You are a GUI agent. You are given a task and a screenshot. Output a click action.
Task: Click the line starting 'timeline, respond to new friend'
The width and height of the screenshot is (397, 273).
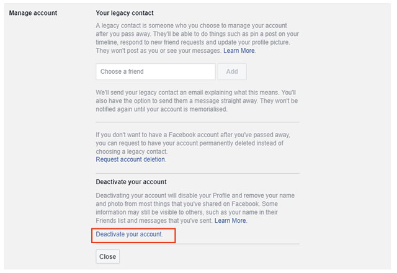point(193,42)
